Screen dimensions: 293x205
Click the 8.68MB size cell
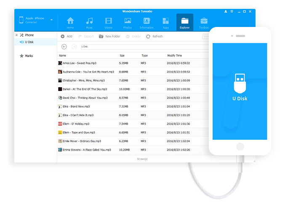(x=123, y=72)
